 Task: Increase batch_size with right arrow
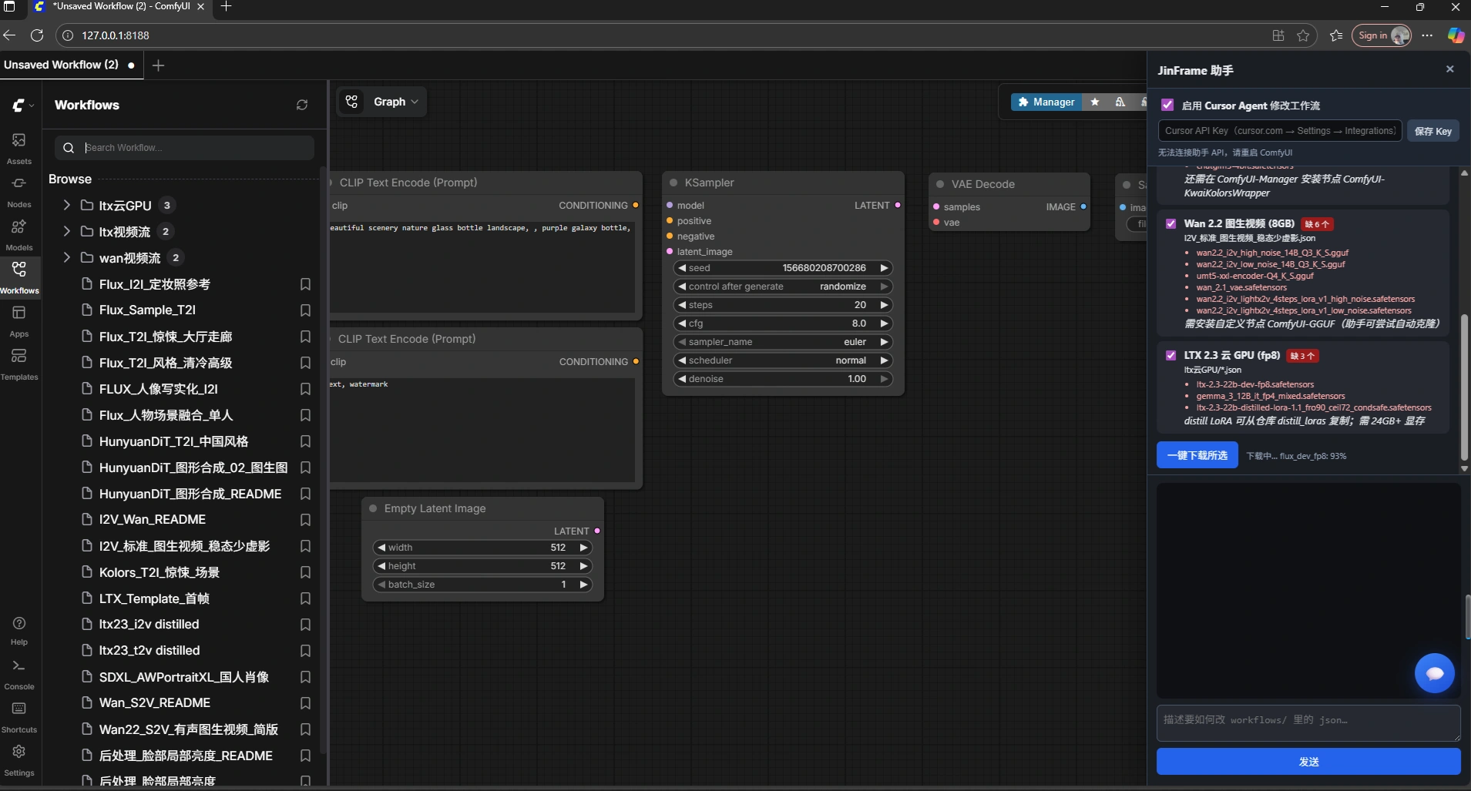coord(583,585)
